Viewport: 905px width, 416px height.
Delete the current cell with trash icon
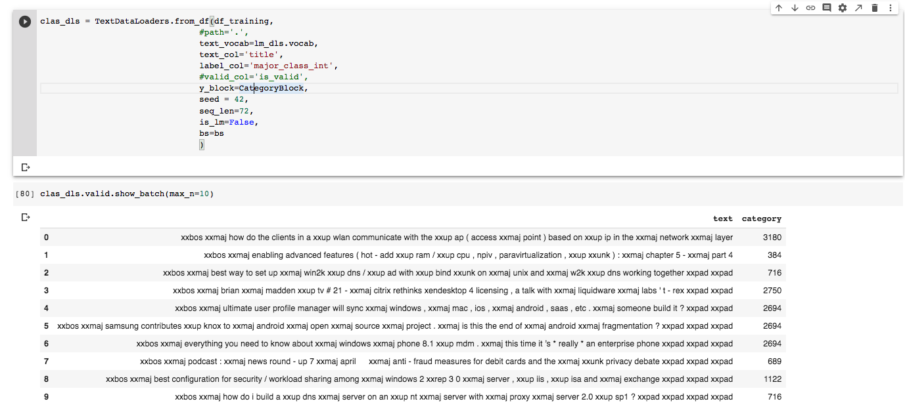[x=875, y=8]
